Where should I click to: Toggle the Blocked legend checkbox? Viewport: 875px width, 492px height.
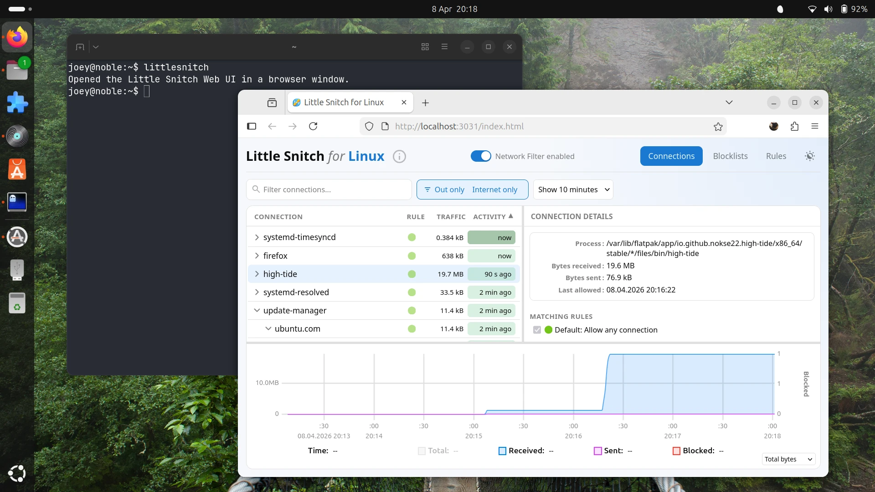point(676,451)
